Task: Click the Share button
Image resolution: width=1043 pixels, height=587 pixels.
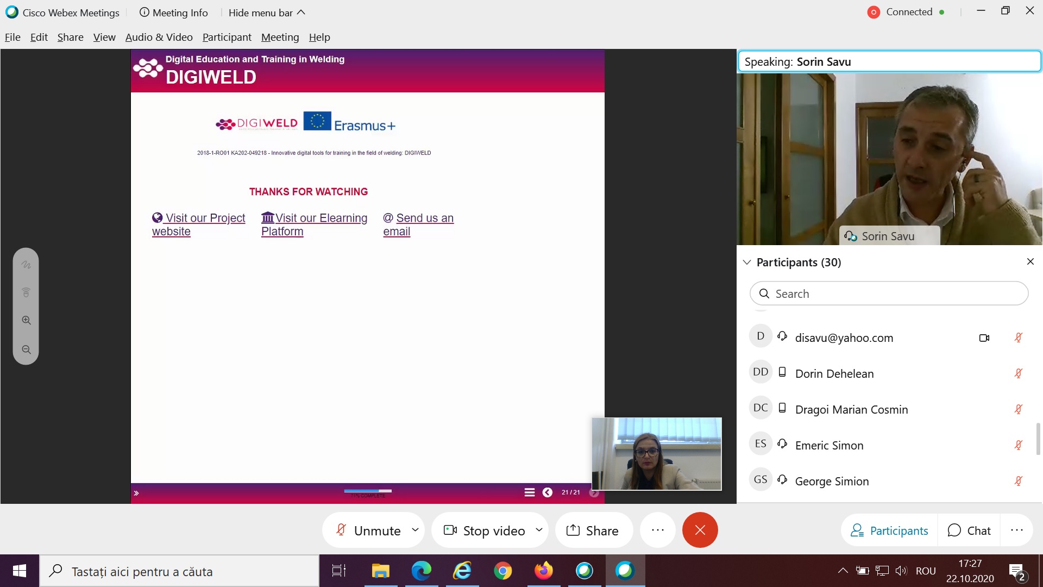Action: click(x=593, y=530)
